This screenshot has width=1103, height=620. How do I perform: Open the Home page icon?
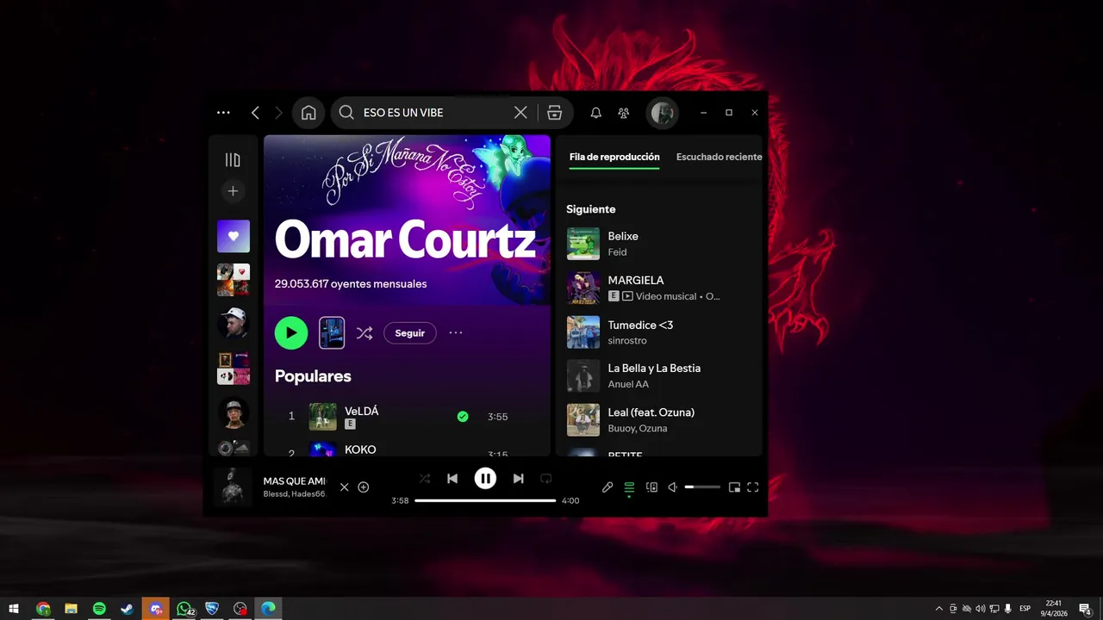[308, 113]
